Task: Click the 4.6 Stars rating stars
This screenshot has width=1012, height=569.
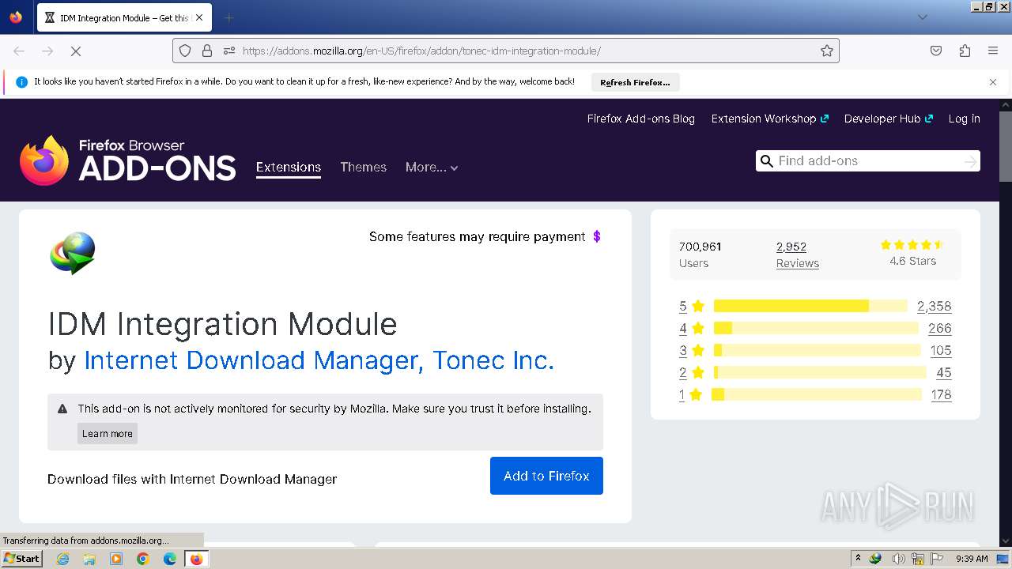Action: [x=912, y=245]
